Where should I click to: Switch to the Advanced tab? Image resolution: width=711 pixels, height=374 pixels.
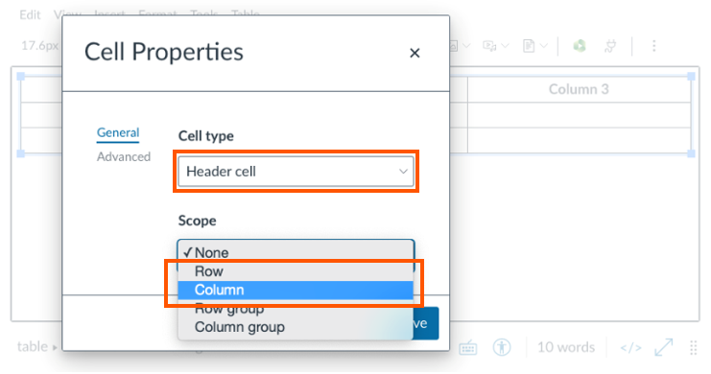pos(124,157)
